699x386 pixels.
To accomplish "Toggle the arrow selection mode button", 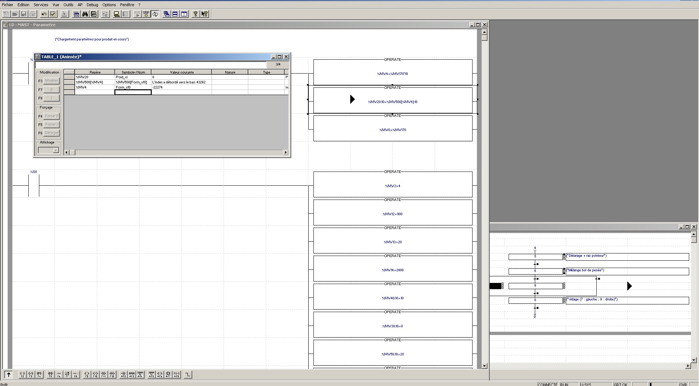I will pos(8,374).
